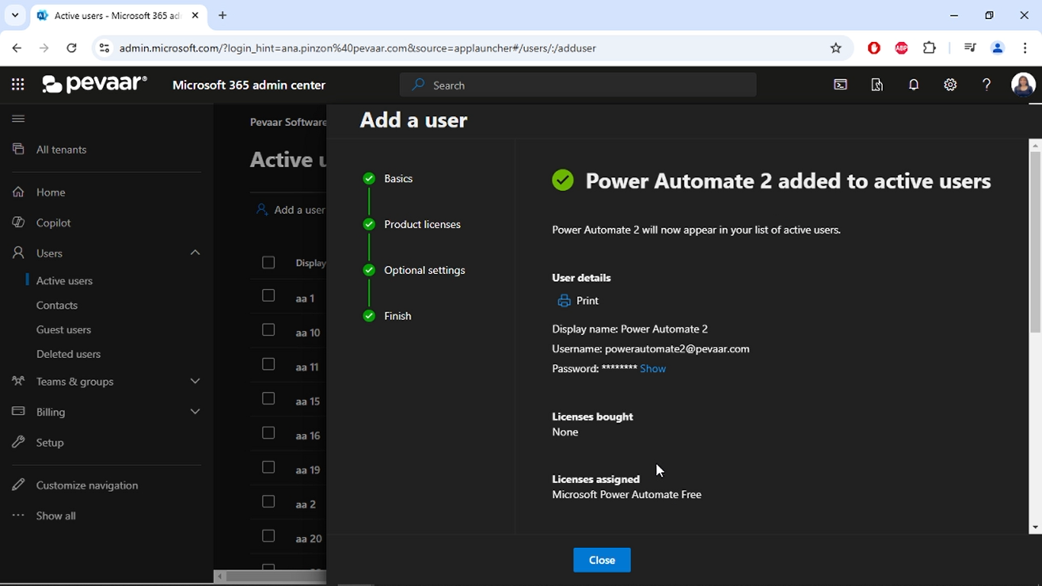The height and width of the screenshot is (586, 1042).
Task: Click the panel vertical scrollbar thumb
Action: [x=1035, y=241]
